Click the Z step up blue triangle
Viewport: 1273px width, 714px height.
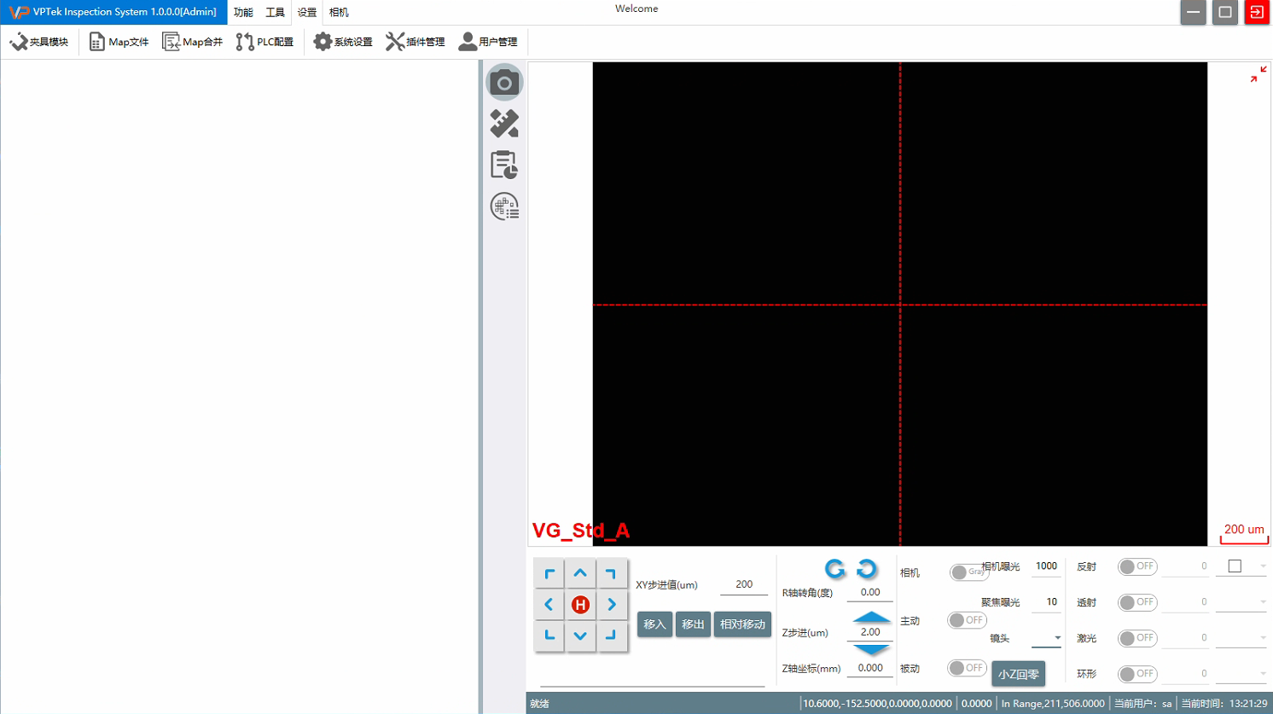[x=871, y=617]
